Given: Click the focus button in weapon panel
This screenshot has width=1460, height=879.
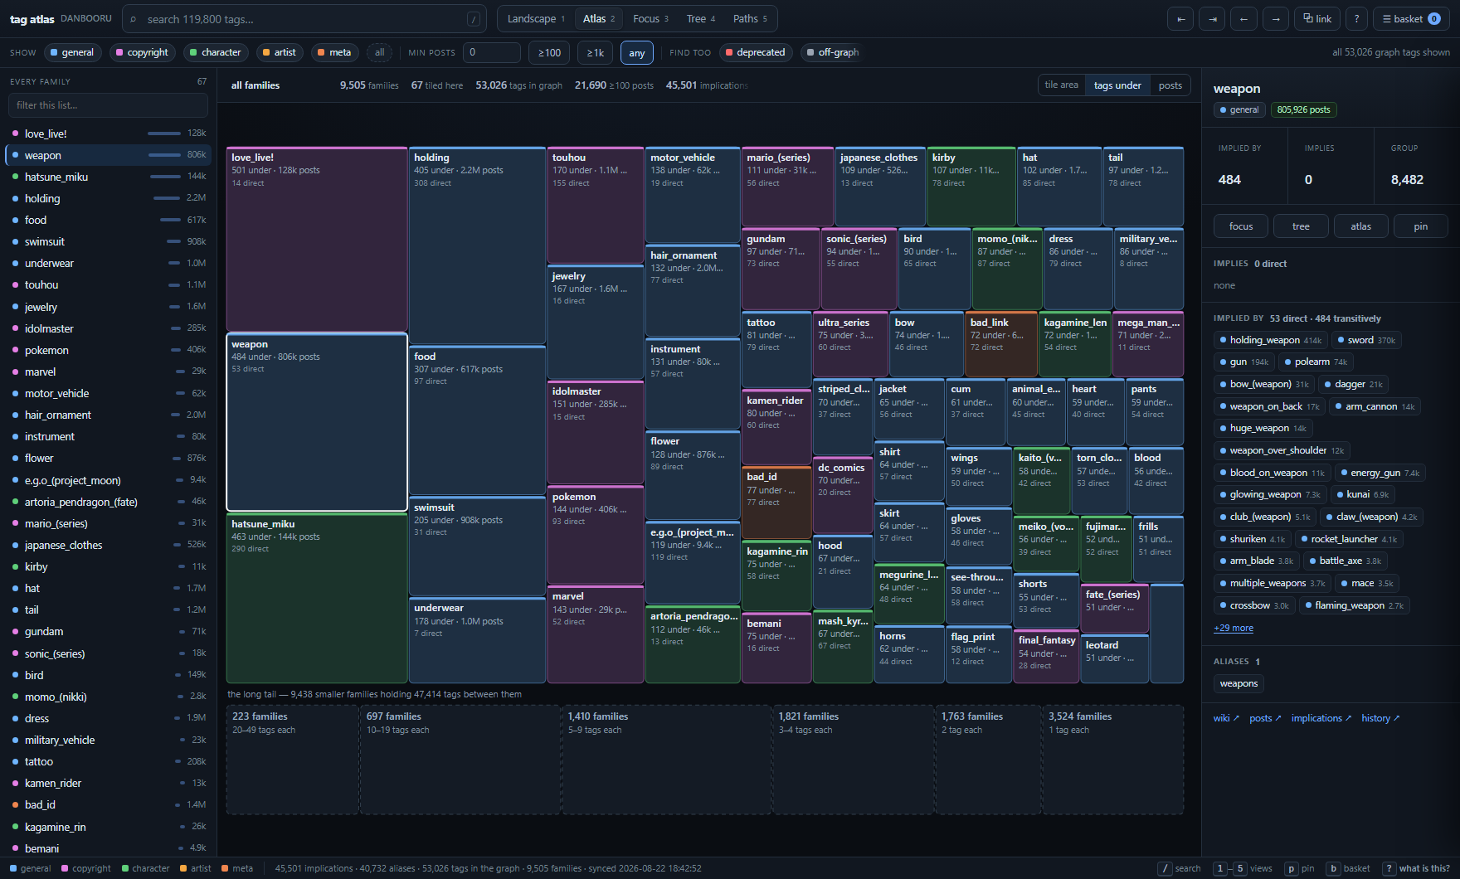Looking at the screenshot, I should pos(1241,226).
